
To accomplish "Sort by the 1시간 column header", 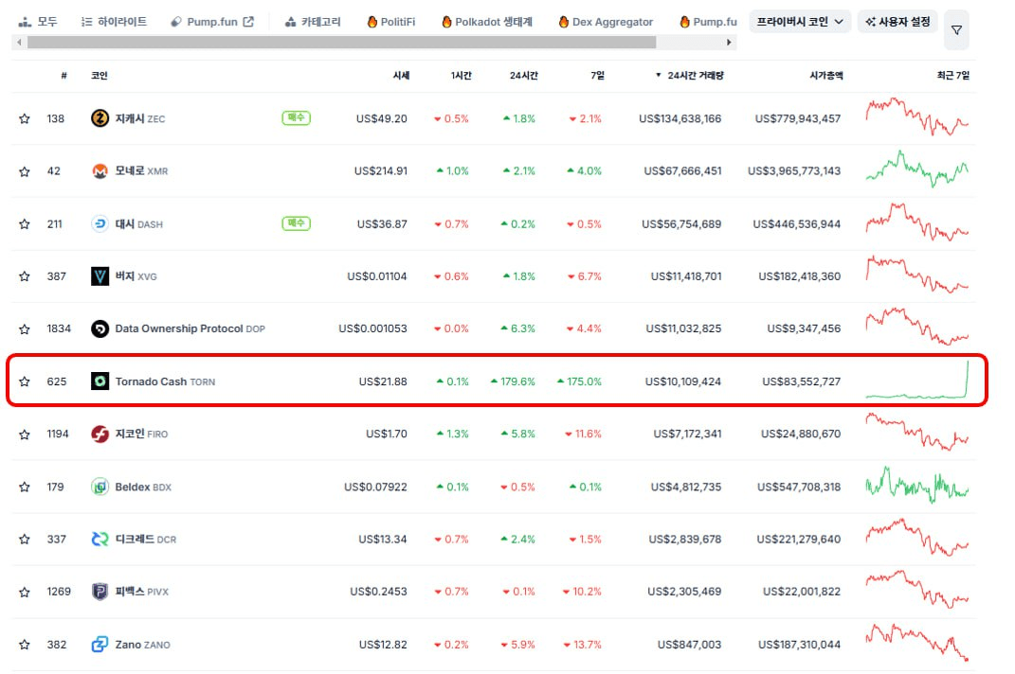I will point(461,76).
